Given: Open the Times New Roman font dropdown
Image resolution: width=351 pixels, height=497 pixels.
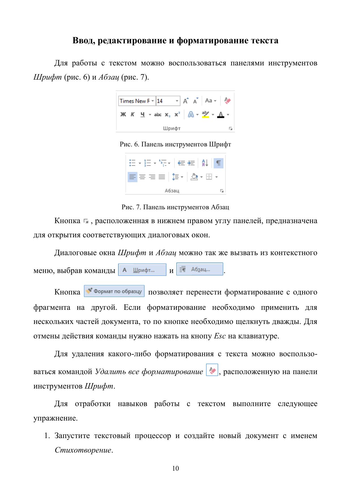Looking at the screenshot, I should coord(153,101).
